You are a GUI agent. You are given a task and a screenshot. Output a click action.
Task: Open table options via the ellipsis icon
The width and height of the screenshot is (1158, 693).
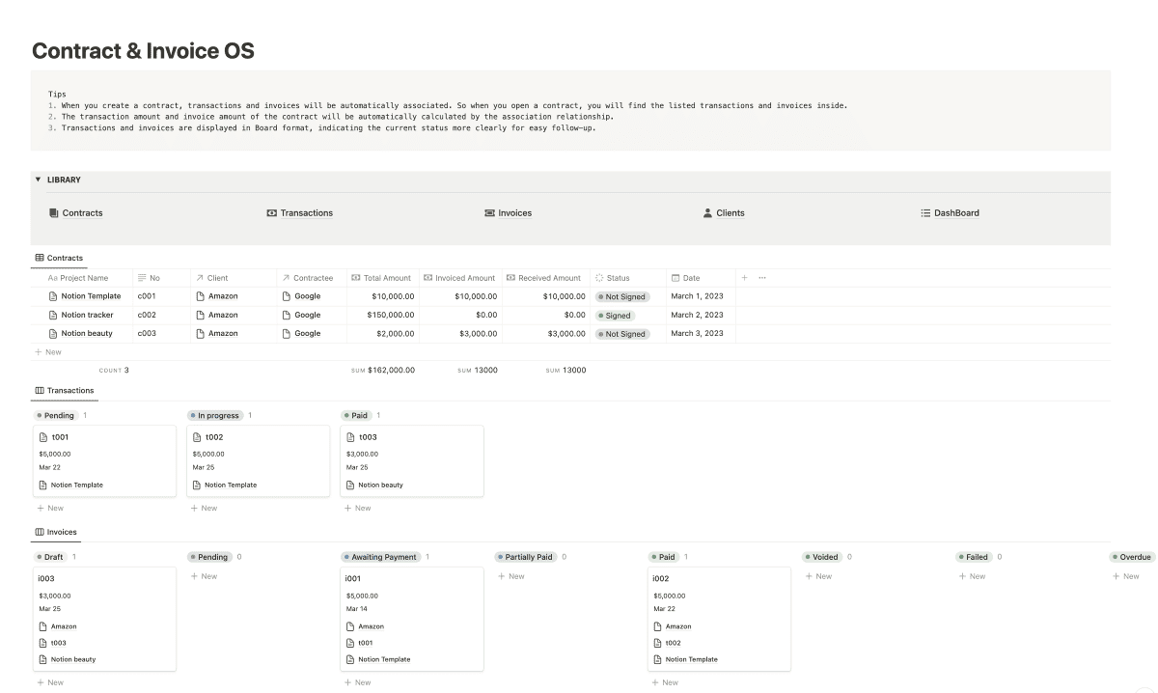tap(760, 277)
